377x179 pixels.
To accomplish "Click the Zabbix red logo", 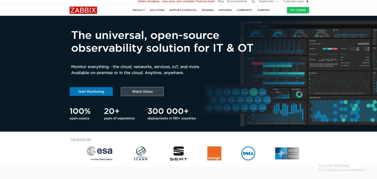I will [83, 10].
